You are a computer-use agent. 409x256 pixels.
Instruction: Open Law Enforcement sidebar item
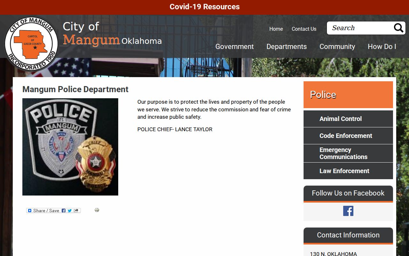pos(348,171)
